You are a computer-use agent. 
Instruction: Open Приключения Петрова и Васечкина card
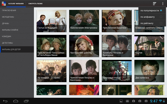coord(84,71)
